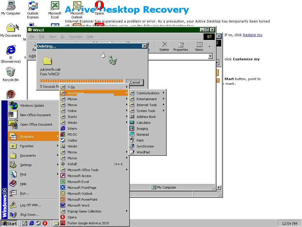
Task: Open My Documents desktop folder
Action: click(11, 30)
